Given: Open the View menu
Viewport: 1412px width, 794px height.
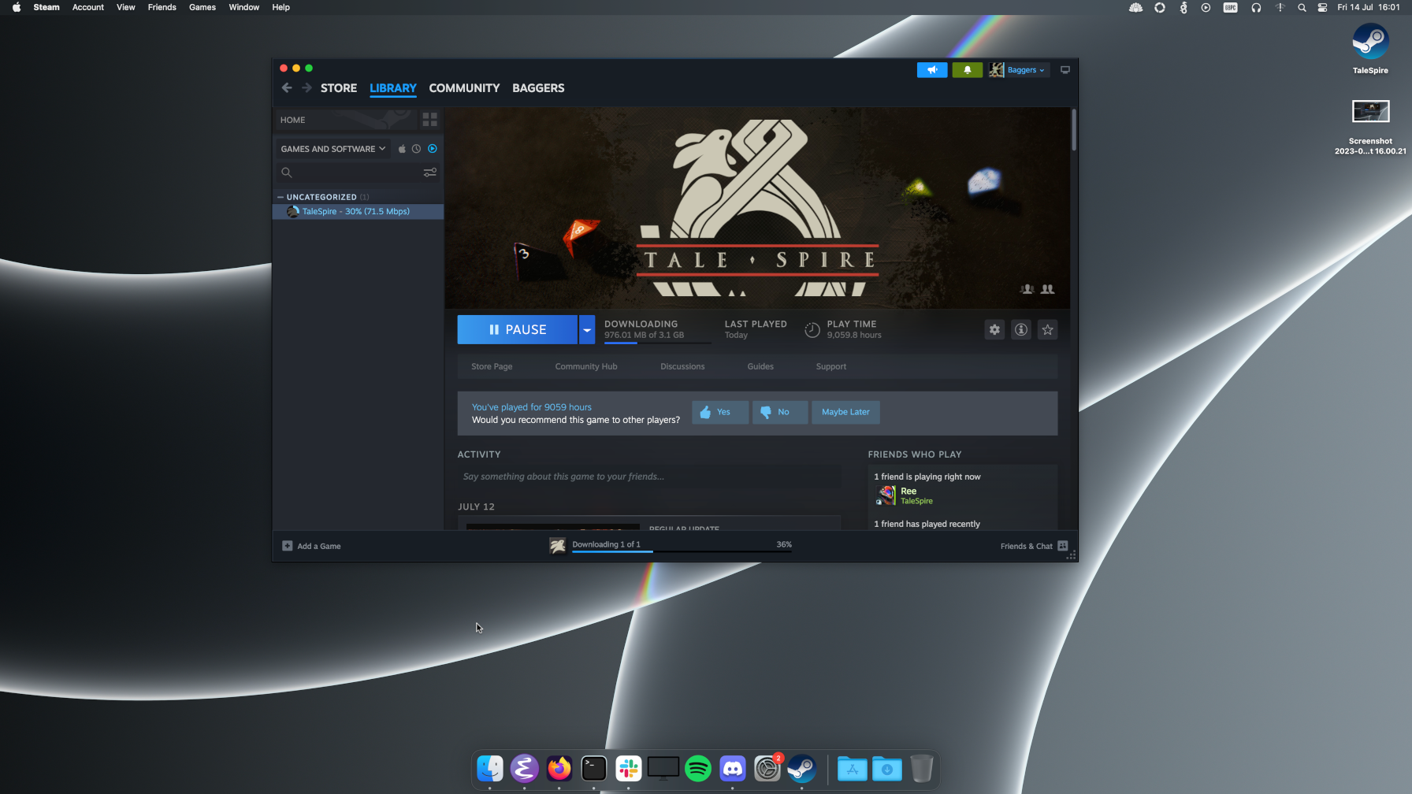Looking at the screenshot, I should (x=126, y=7).
